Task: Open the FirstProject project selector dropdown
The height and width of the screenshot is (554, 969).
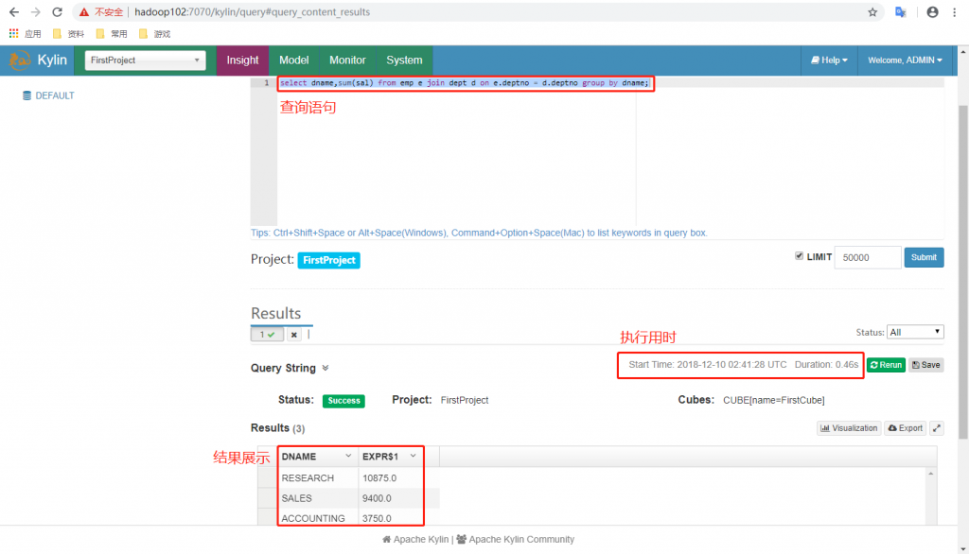Action: pyautogui.click(x=145, y=60)
